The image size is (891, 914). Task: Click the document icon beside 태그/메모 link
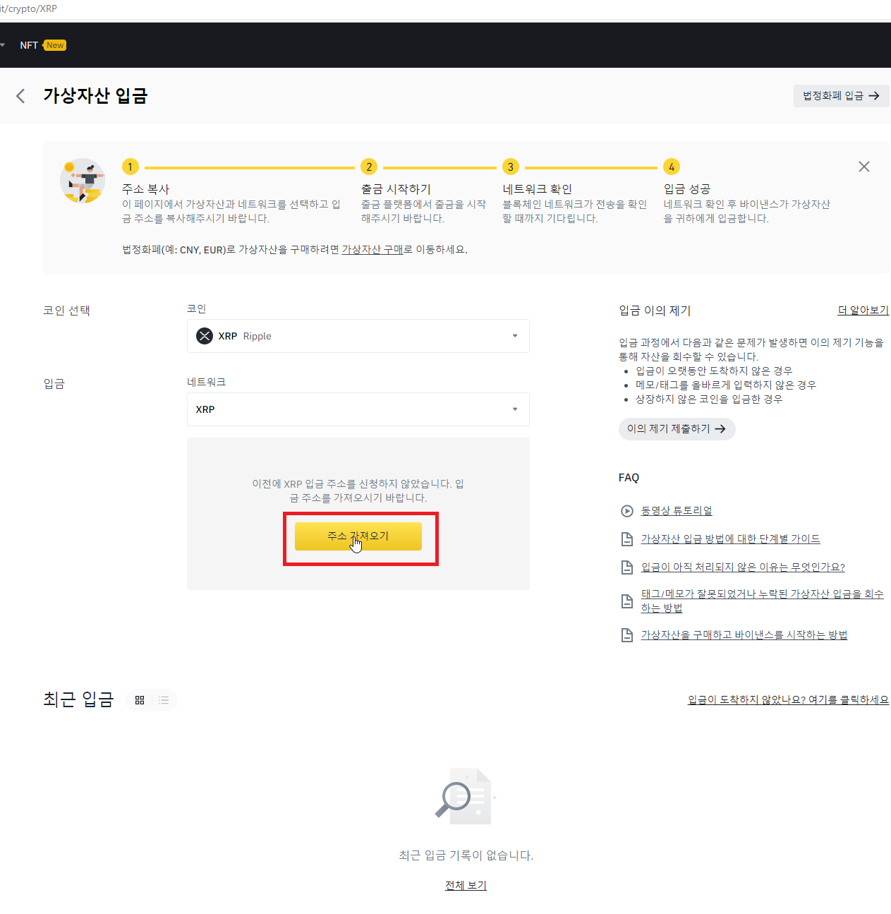click(626, 601)
